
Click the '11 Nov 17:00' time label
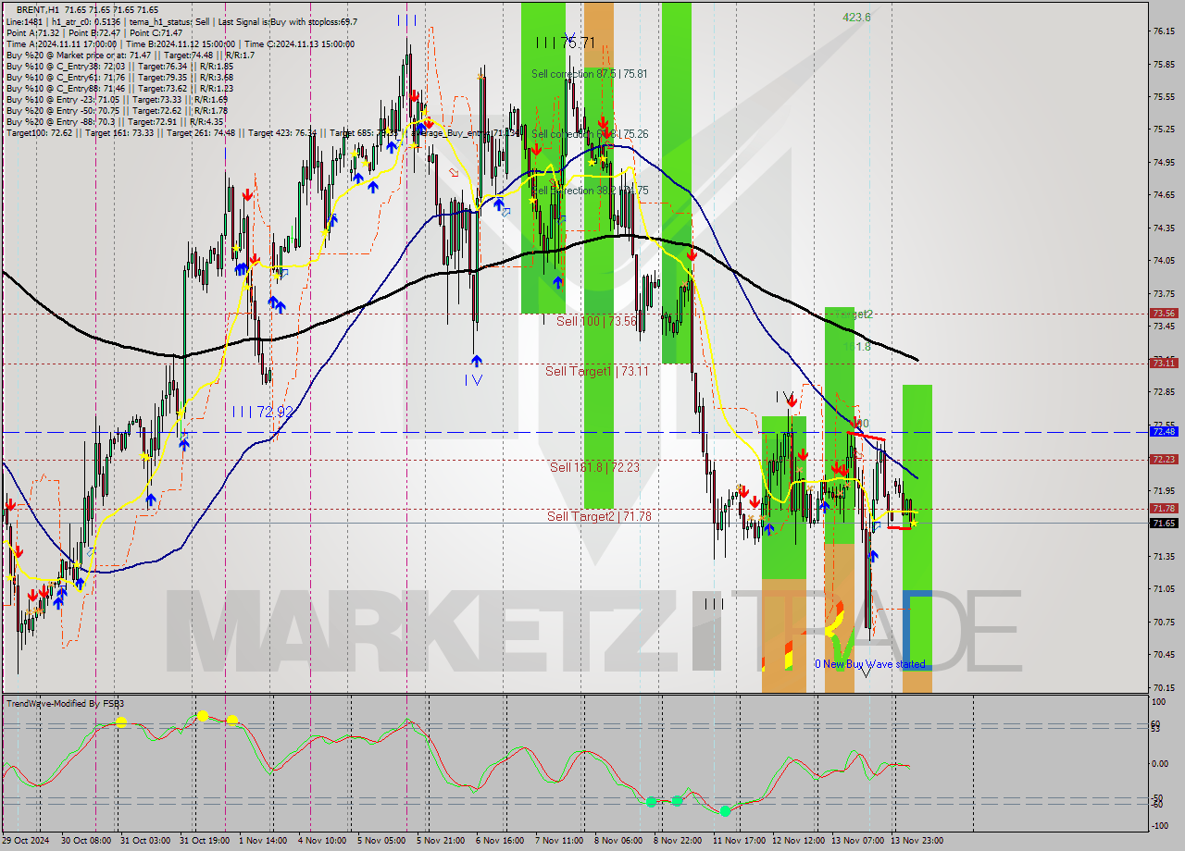739,841
